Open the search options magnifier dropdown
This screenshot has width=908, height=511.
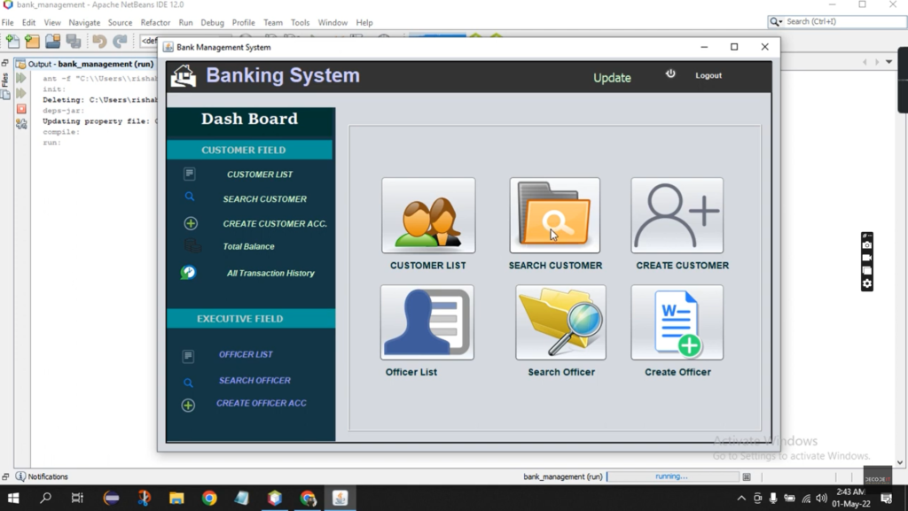click(776, 21)
